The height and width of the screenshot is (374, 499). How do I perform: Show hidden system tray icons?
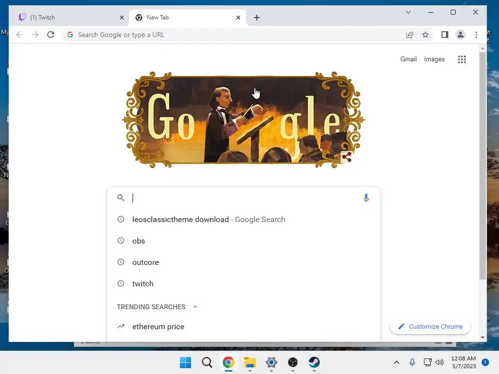(x=397, y=362)
